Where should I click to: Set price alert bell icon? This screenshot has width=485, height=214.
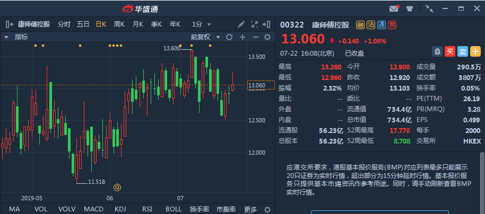[437, 51]
